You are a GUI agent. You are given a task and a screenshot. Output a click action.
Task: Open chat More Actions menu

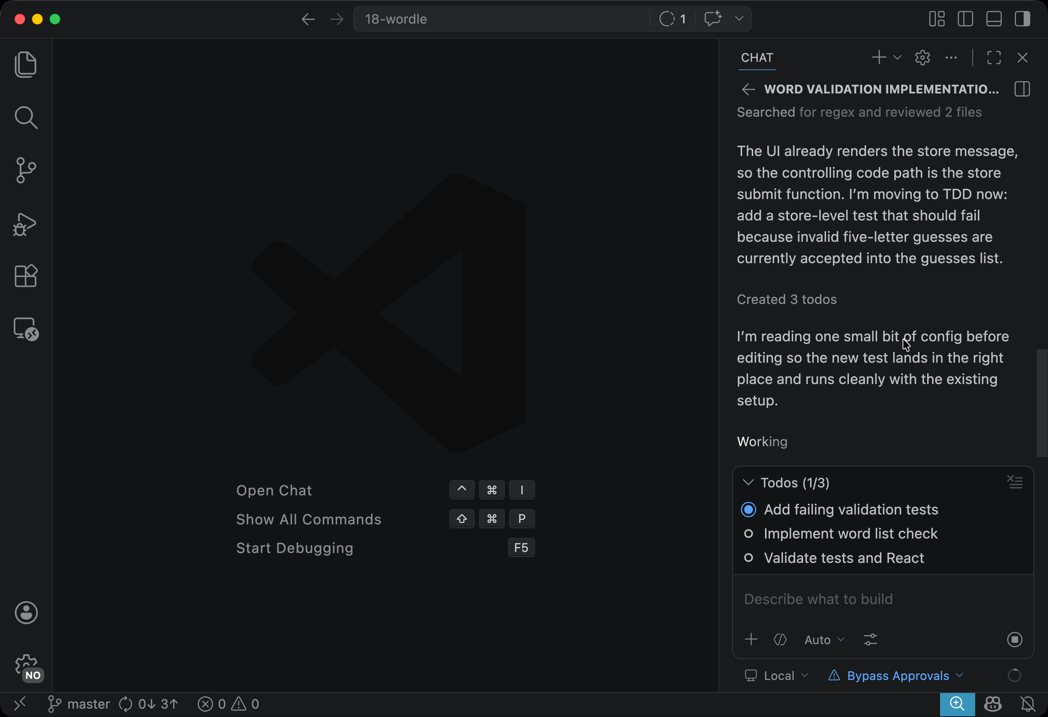951,58
